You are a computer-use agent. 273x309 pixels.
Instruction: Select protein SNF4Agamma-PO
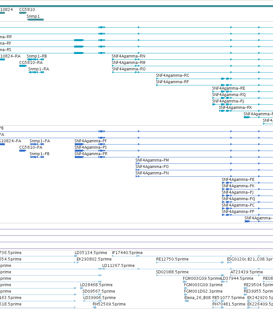(152, 166)
